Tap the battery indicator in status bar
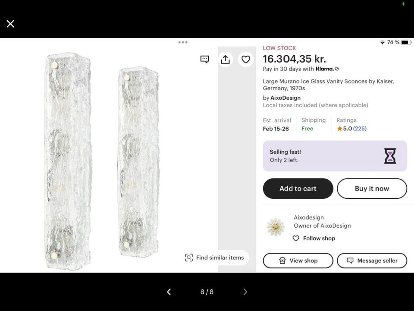 click(x=406, y=42)
